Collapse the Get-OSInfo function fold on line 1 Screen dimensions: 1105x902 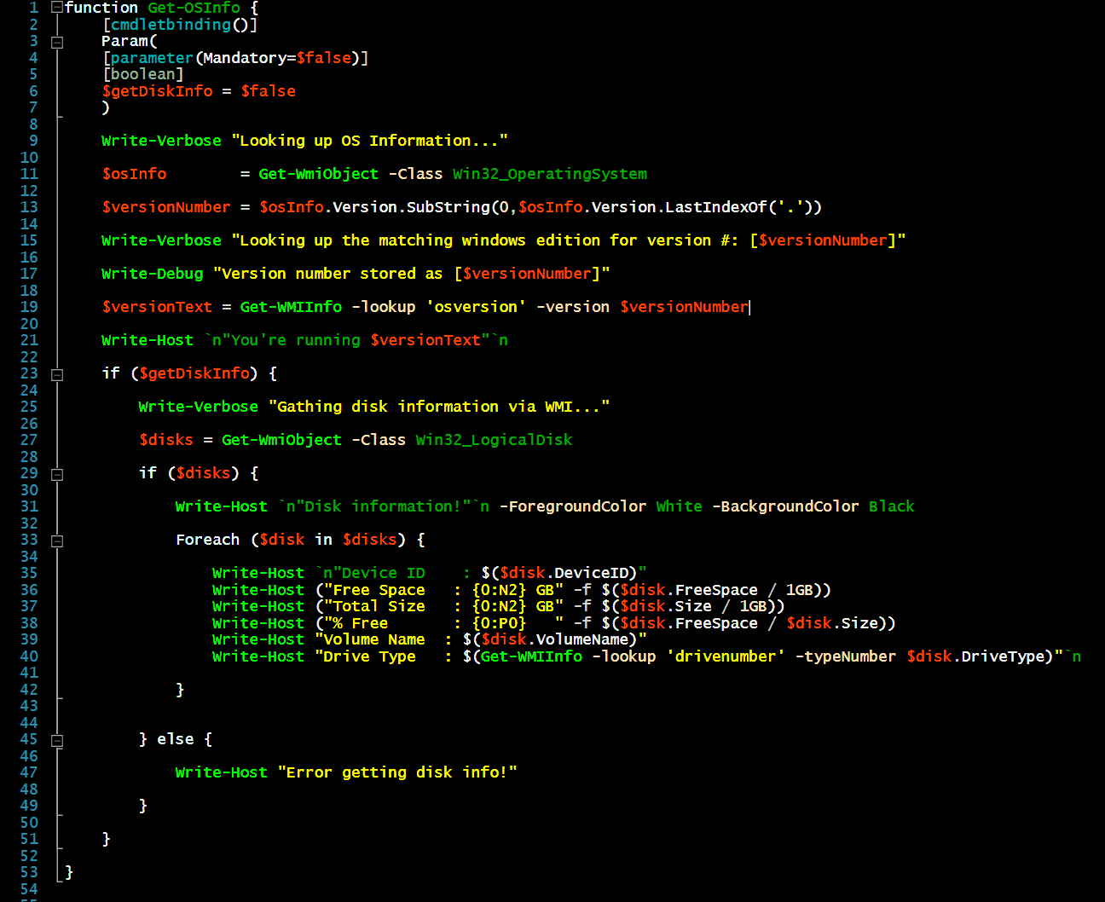56,8
